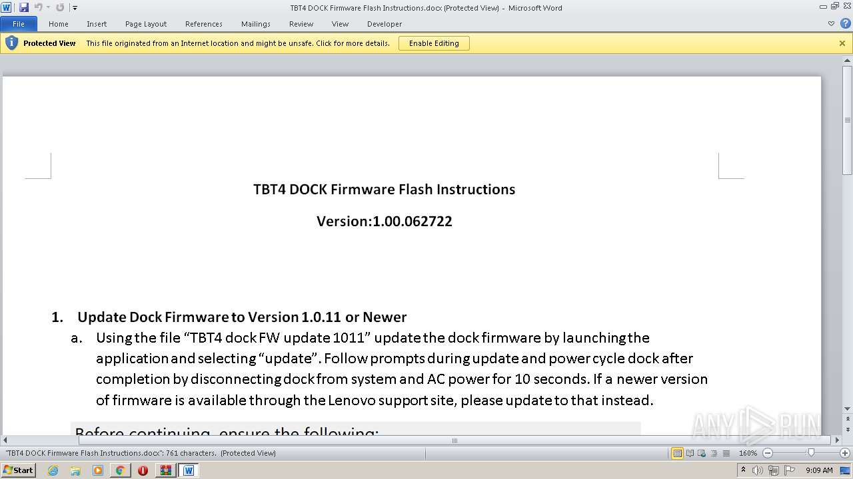Click the vertical scroll down arrow
The width and height of the screenshot is (853, 479).
pos(848,408)
